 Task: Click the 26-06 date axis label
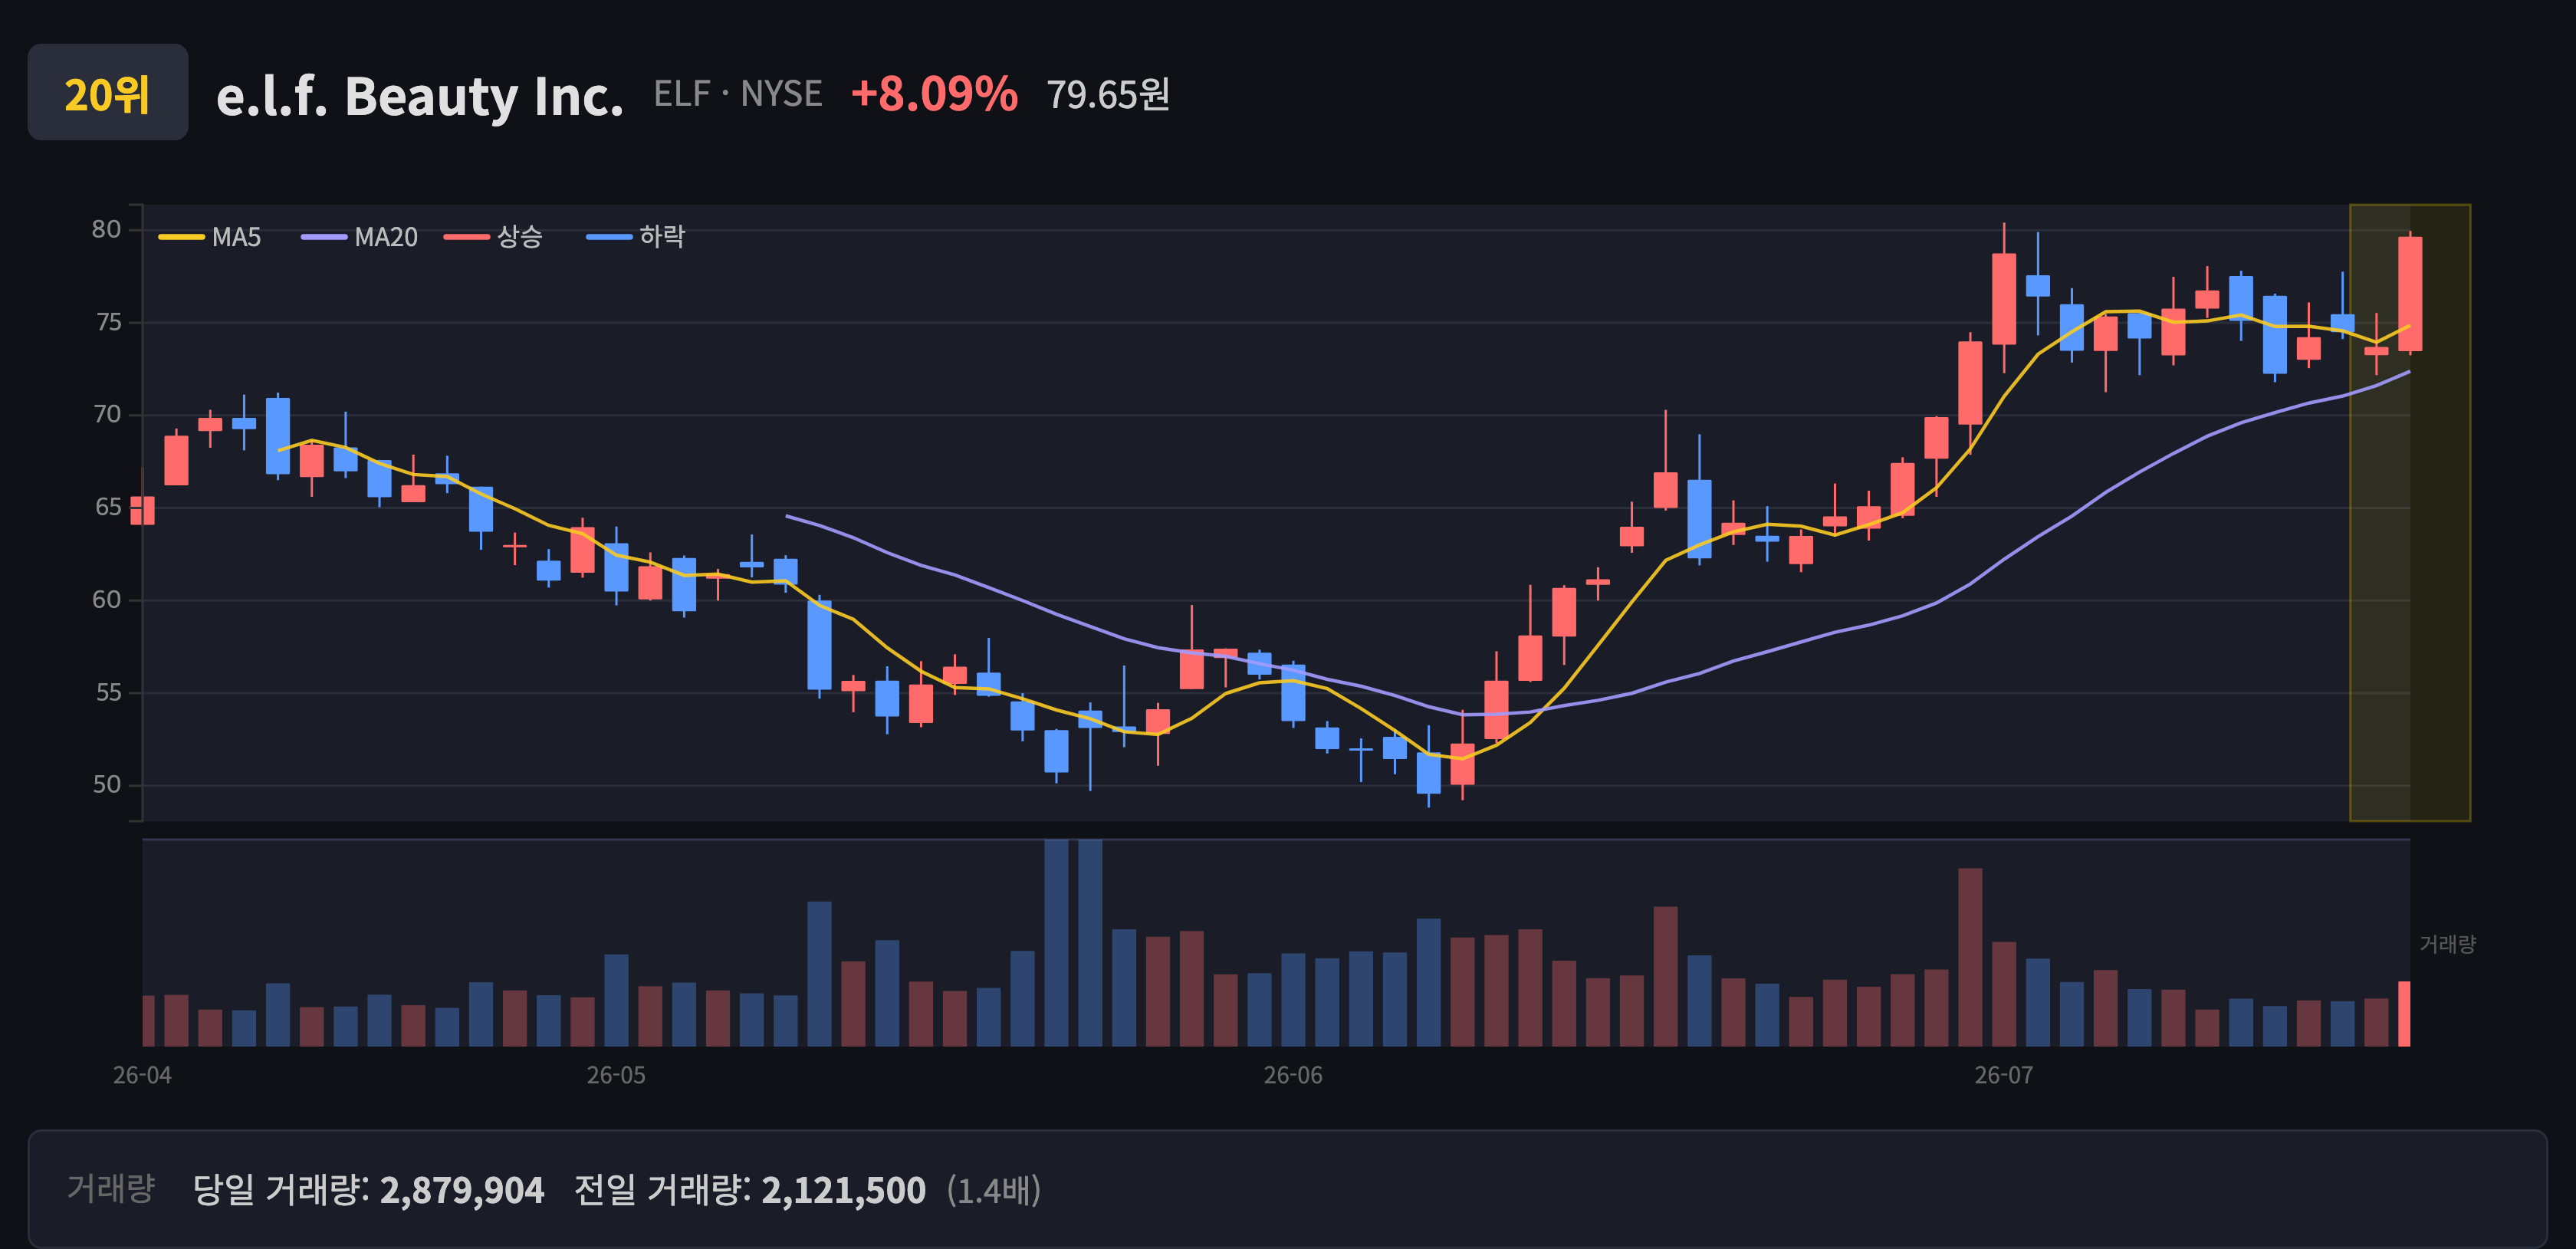1293,1076
